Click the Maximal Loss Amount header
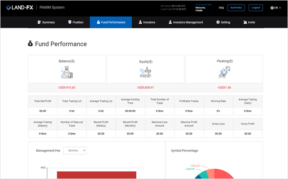Screen dimensions: 288x179 click(x=160, y=124)
